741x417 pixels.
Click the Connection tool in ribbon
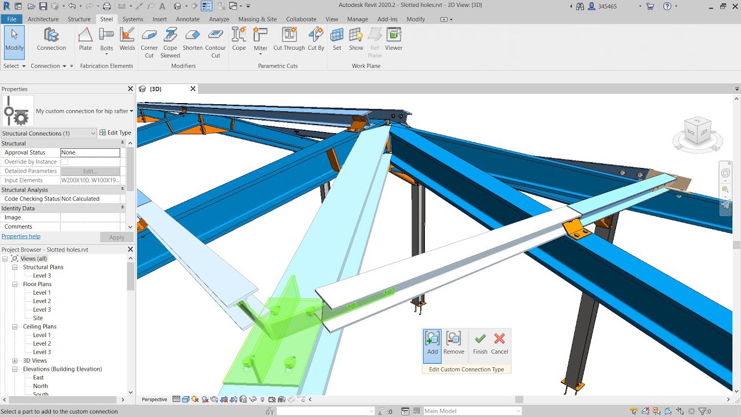point(52,39)
